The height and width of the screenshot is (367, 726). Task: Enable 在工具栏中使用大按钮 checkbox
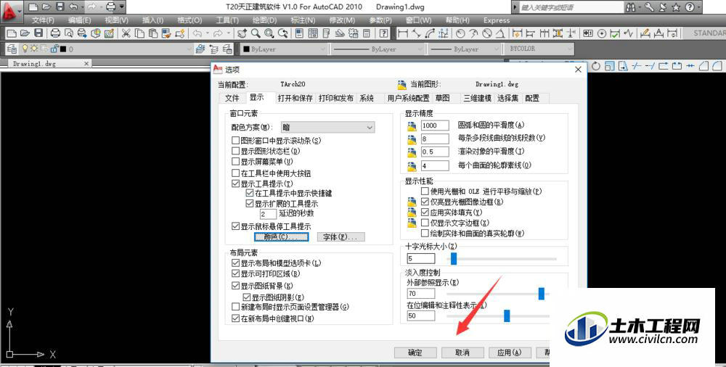click(x=235, y=173)
